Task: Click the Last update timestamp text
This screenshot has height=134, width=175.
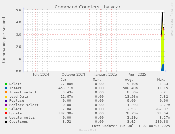Action: [x=131, y=126]
